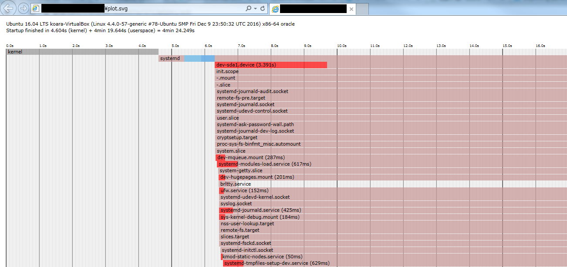Image resolution: width=567 pixels, height=267 pixels.
Task: Click the Back navigation arrow
Action: click(x=9, y=8)
